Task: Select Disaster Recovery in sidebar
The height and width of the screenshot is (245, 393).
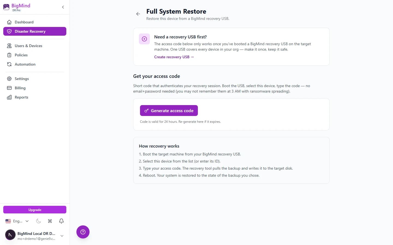Action: point(35,31)
